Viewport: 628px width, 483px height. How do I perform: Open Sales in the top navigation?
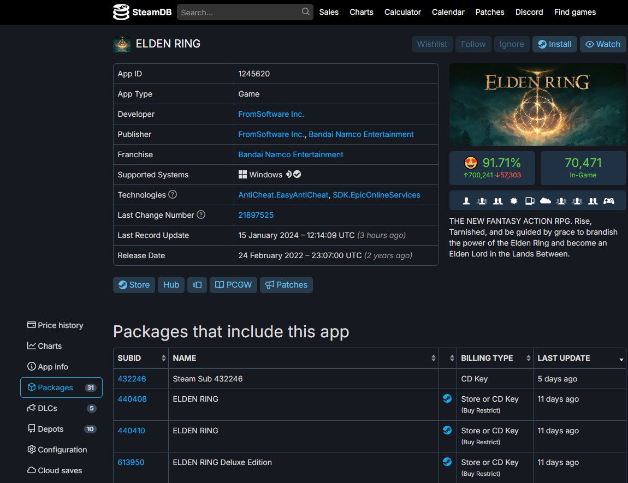329,12
